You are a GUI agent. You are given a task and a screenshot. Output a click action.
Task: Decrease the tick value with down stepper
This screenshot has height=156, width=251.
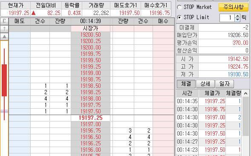point(237,20)
